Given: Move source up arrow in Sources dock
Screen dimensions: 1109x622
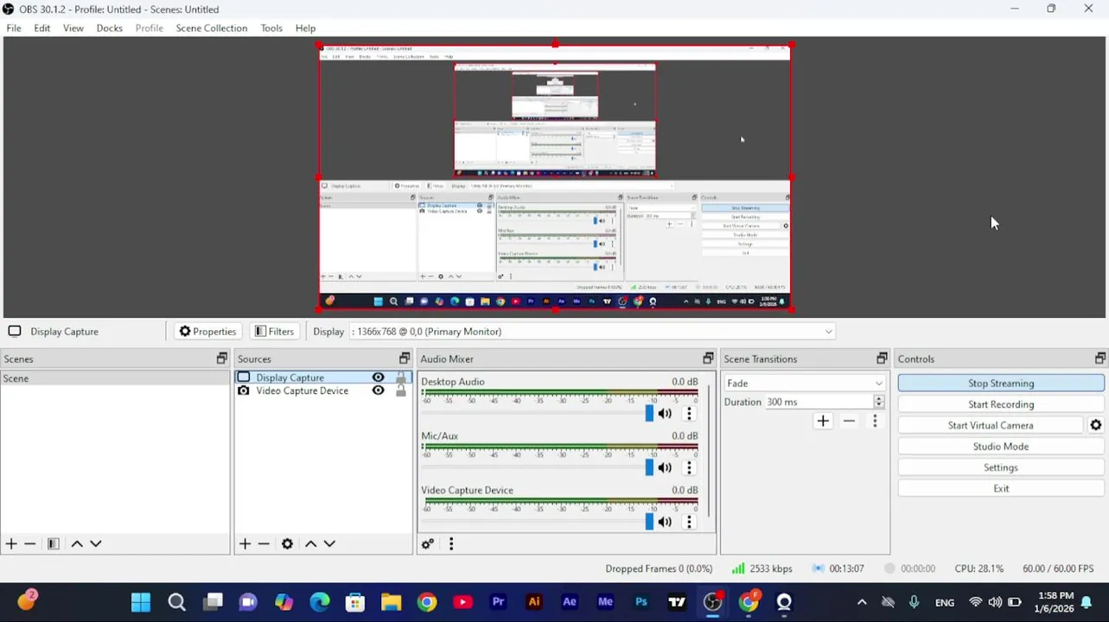Looking at the screenshot, I should click(310, 543).
